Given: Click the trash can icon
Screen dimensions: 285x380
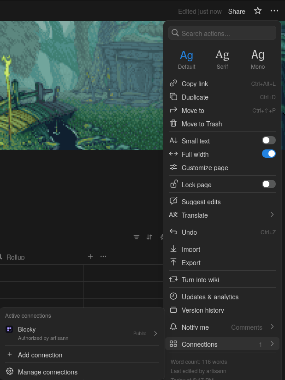Looking at the screenshot, I should coord(173,123).
